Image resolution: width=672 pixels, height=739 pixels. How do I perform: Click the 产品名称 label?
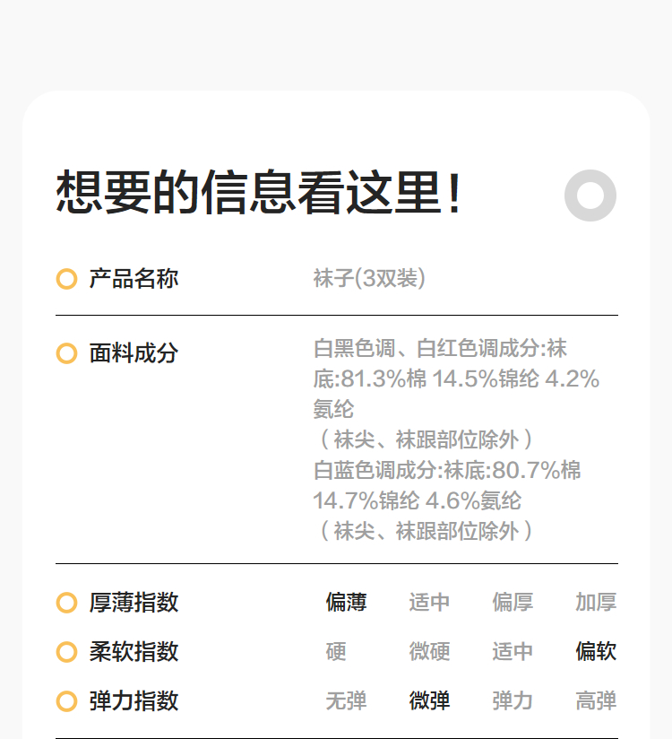(134, 279)
